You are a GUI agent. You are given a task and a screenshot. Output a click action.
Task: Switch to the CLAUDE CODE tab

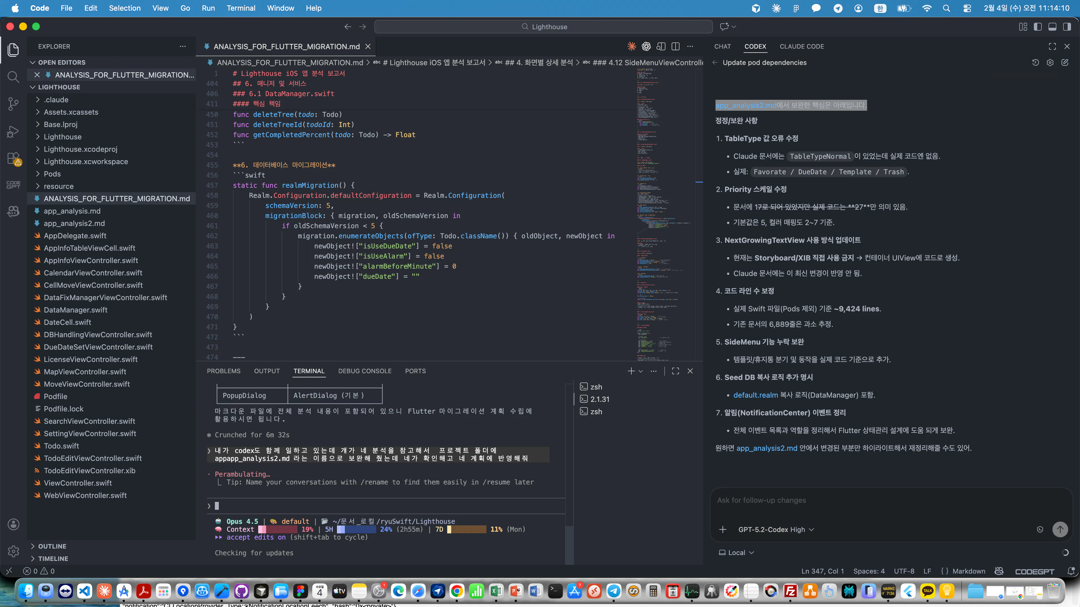802,46
